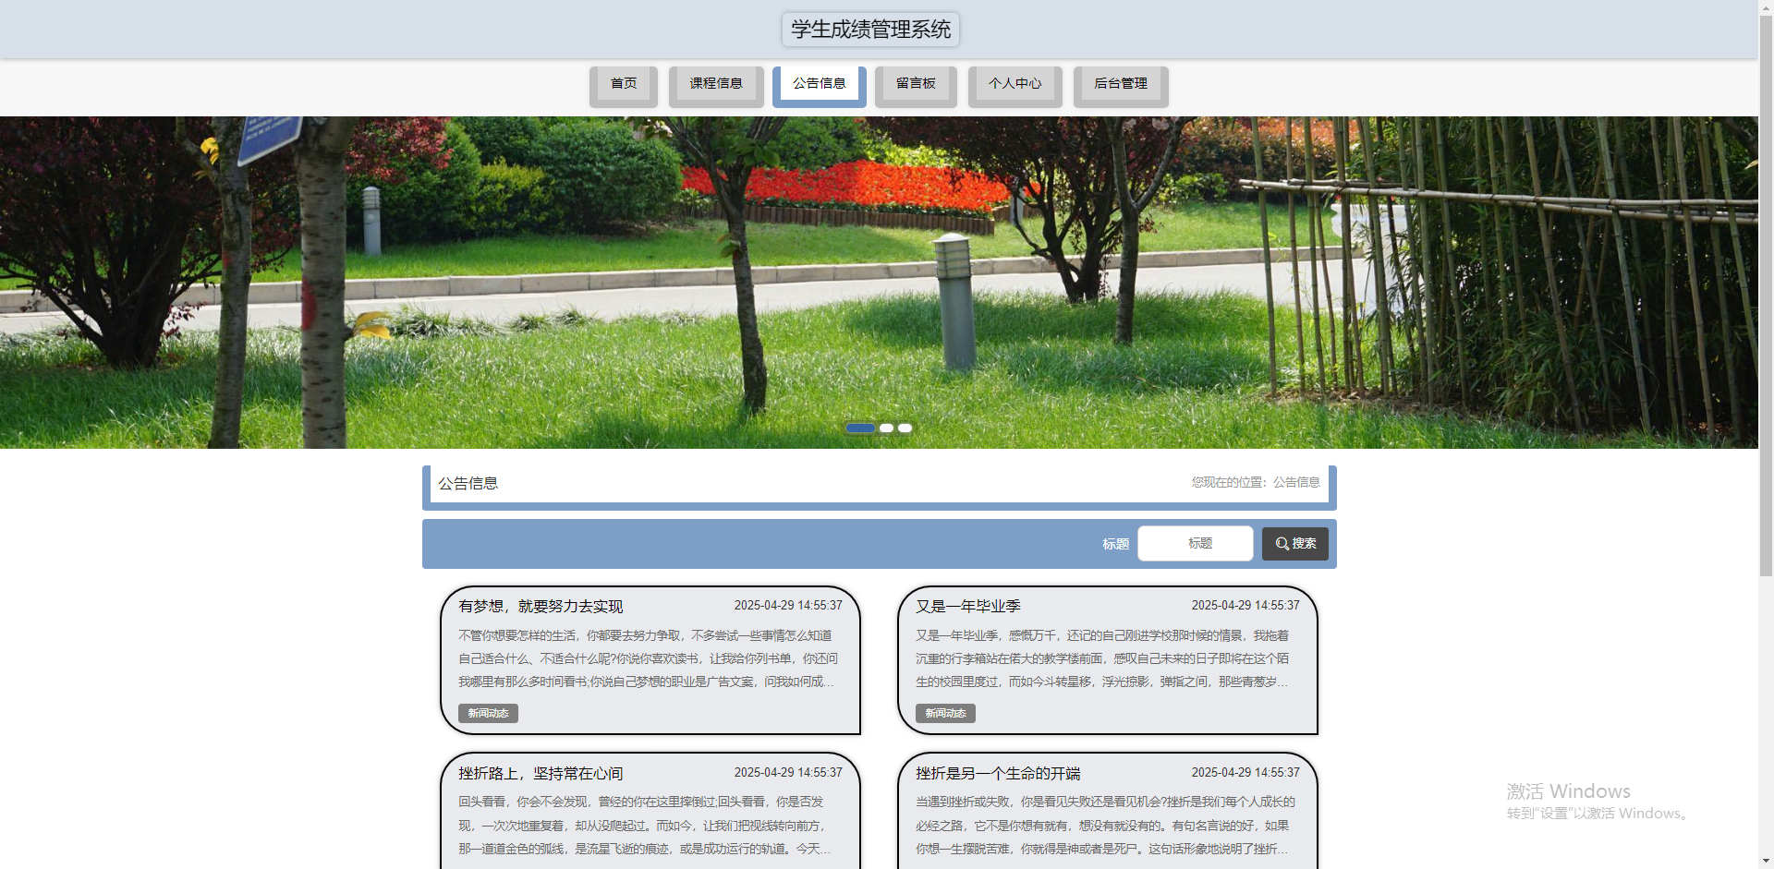
Task: Open the 个人中心 personal center tab
Action: [1015, 83]
